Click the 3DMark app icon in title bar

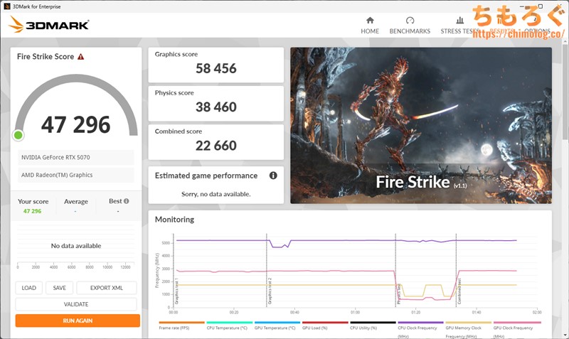tap(6, 6)
